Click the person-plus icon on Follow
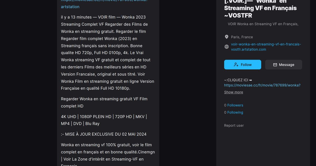 236,65
